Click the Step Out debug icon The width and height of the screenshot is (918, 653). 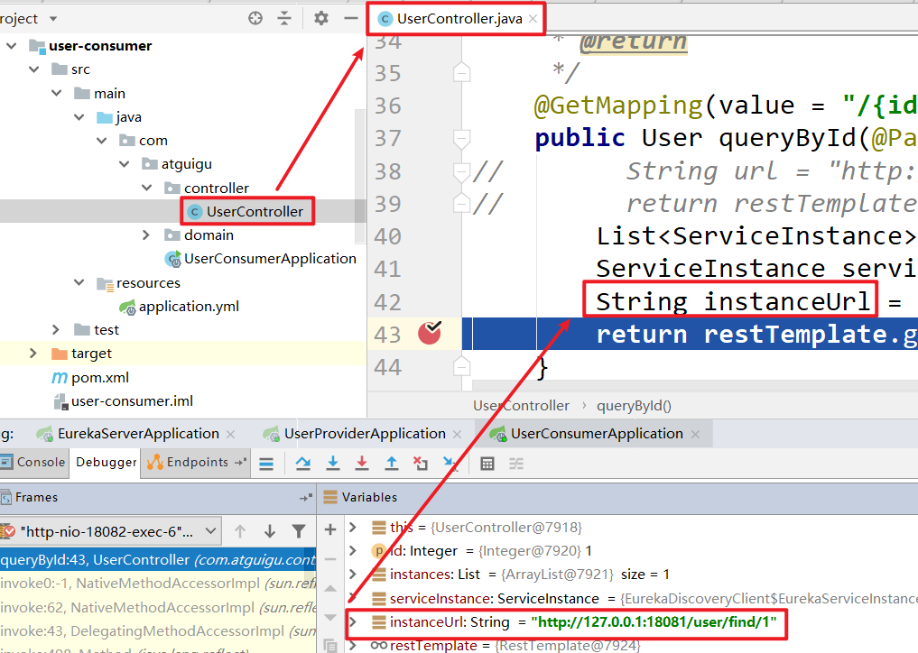[x=392, y=464]
